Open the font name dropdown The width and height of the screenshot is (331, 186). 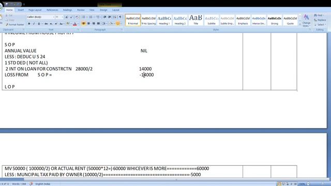[x=54, y=17]
